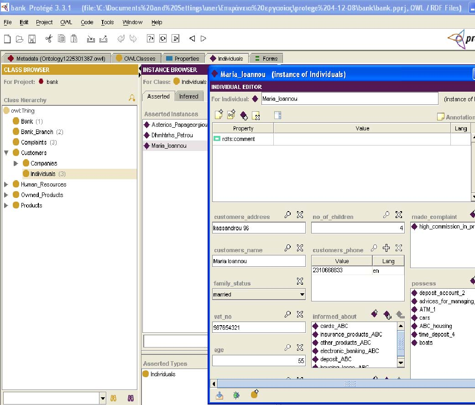This screenshot has width=475, height=405.
Task: Click the add value plus icon for customers_phone
Action: click(386, 248)
